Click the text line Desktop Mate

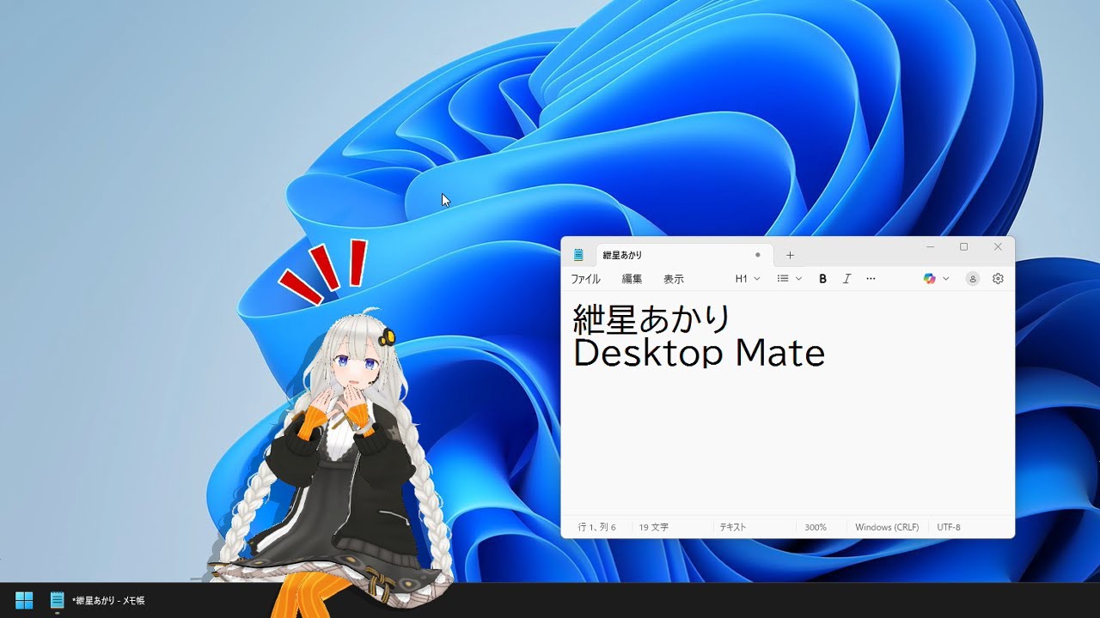pyautogui.click(x=699, y=353)
